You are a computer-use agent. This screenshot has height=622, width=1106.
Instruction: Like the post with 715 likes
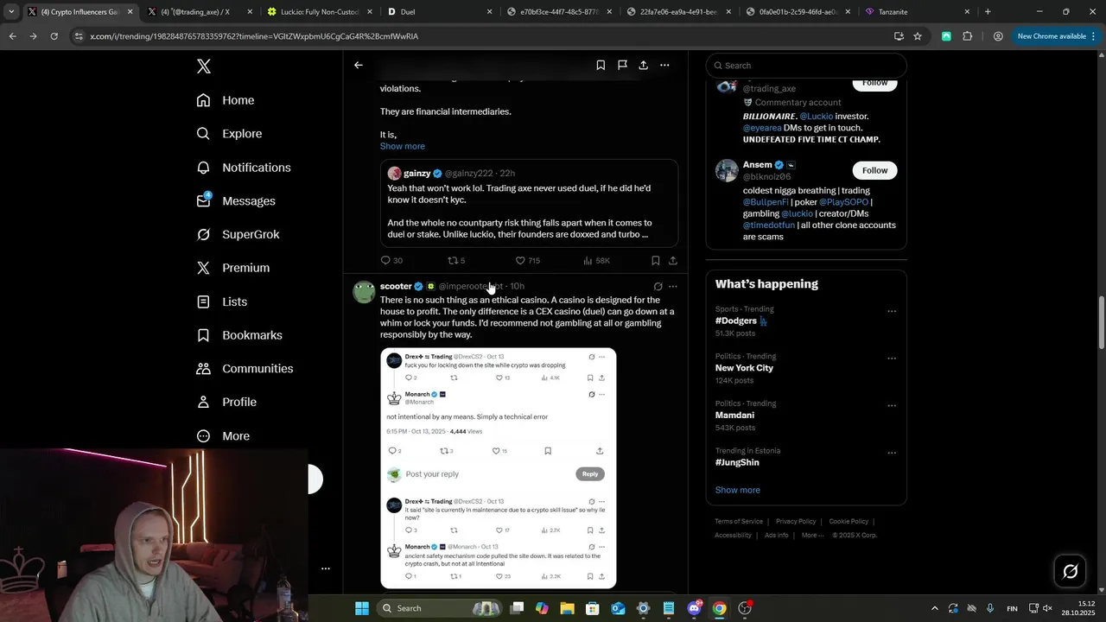(x=527, y=260)
